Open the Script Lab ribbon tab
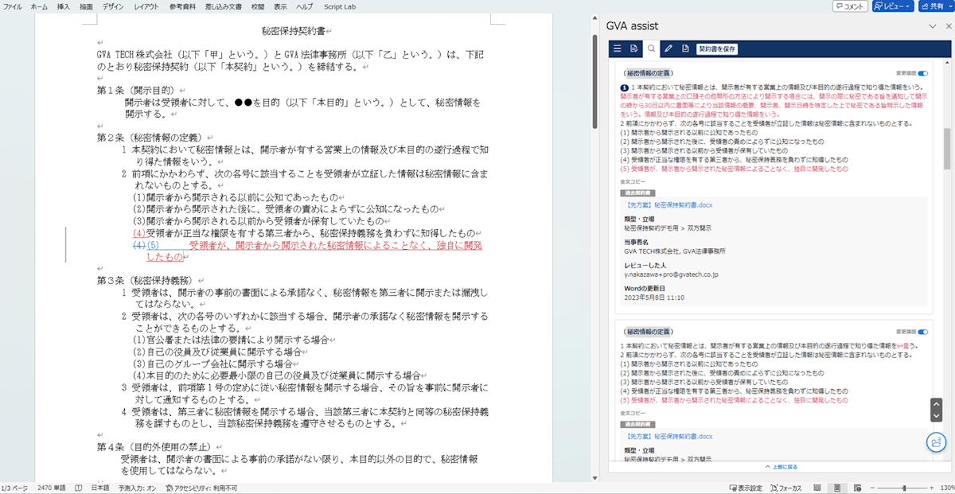The image size is (955, 494). coord(339,6)
